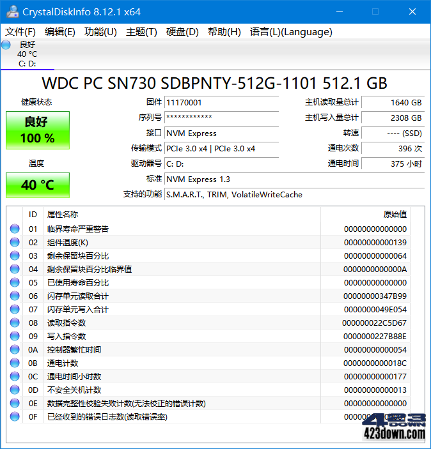Select raw value 000000022C5D67

[x=374, y=323]
